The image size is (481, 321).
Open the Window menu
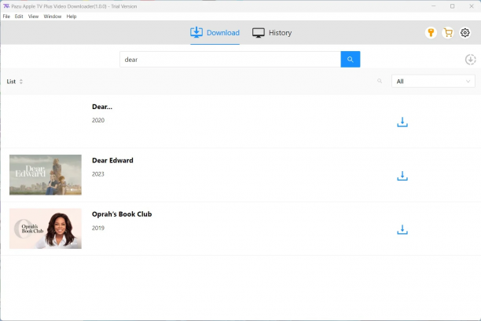pyautogui.click(x=53, y=16)
